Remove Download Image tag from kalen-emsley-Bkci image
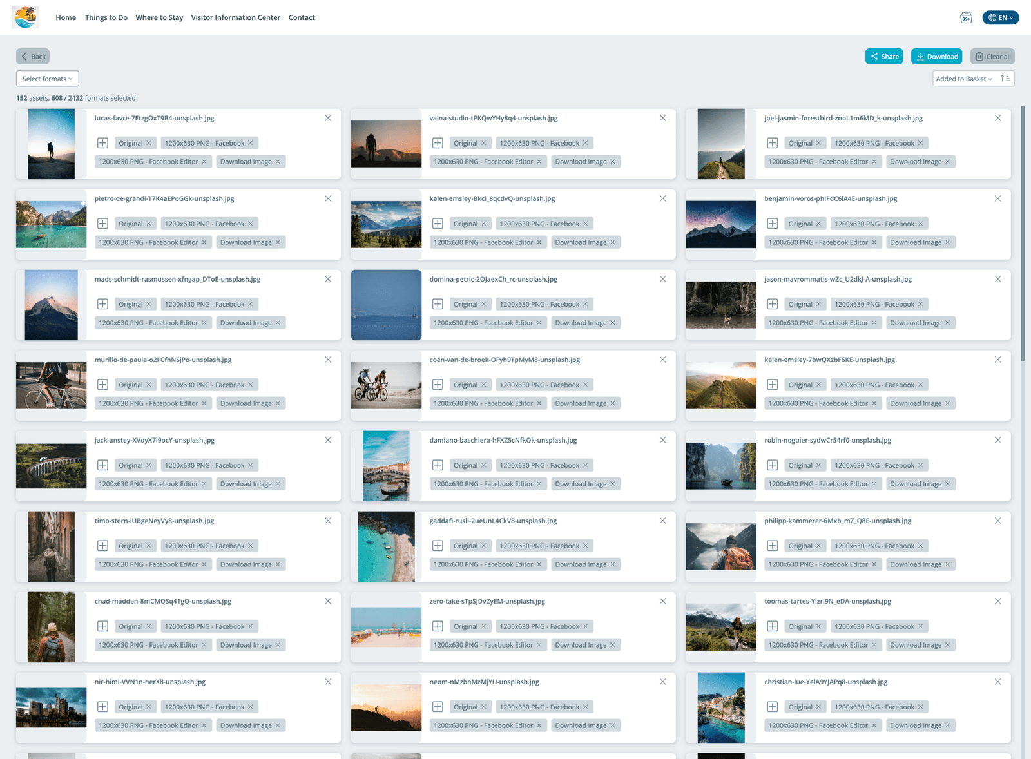The image size is (1031, 759). 613,242
